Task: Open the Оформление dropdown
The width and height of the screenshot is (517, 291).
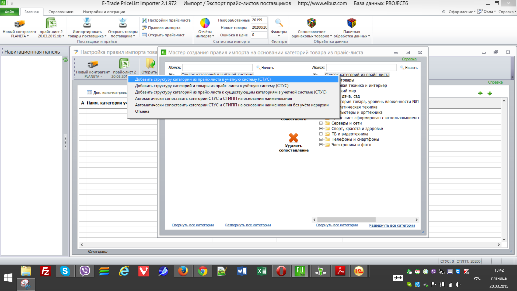Action: tap(462, 12)
